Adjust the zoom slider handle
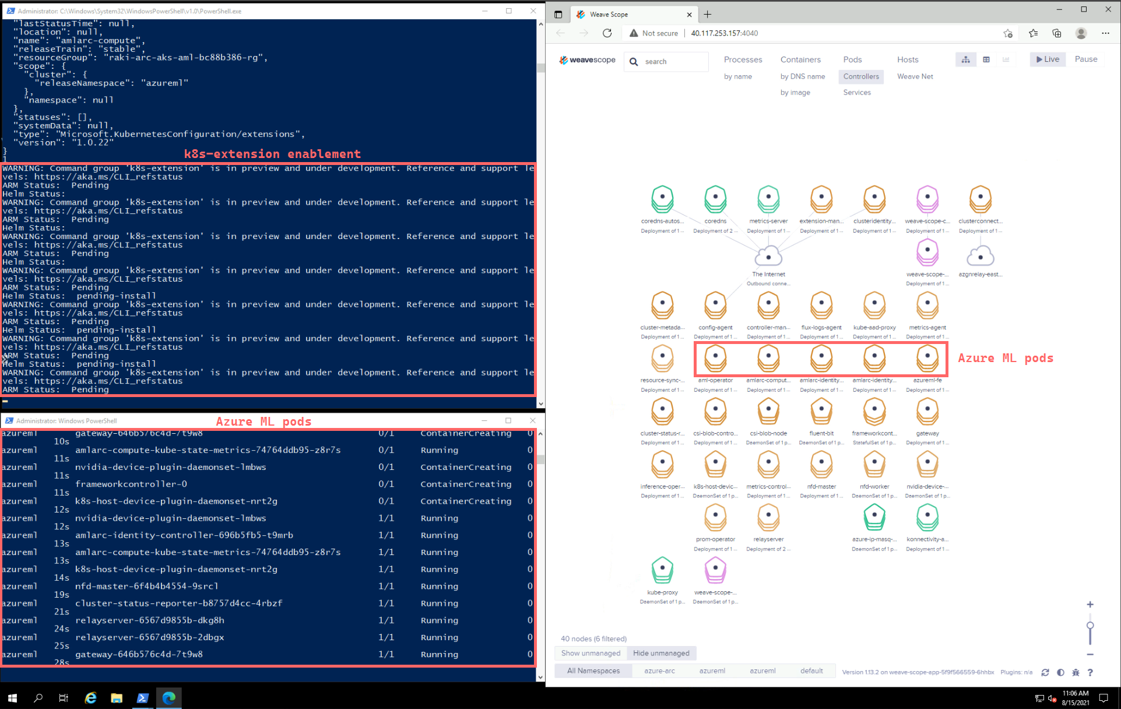The height and width of the screenshot is (709, 1121). tap(1090, 625)
